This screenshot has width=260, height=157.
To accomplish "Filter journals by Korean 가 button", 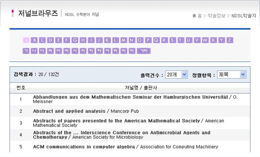I will 26,51.
